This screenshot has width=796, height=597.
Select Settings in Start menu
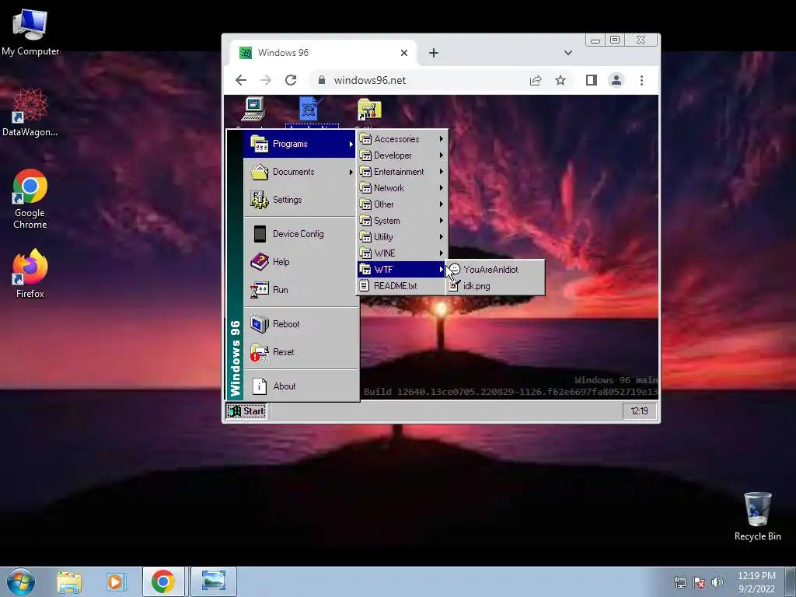(x=300, y=200)
